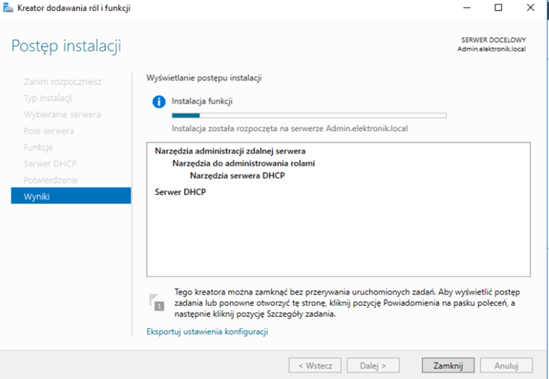Select Zanim rozpoczniesz step

(63, 82)
